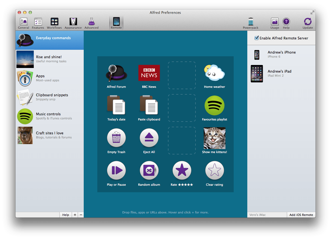
Task: Launch BBC News from the remote grid
Action: (x=149, y=73)
